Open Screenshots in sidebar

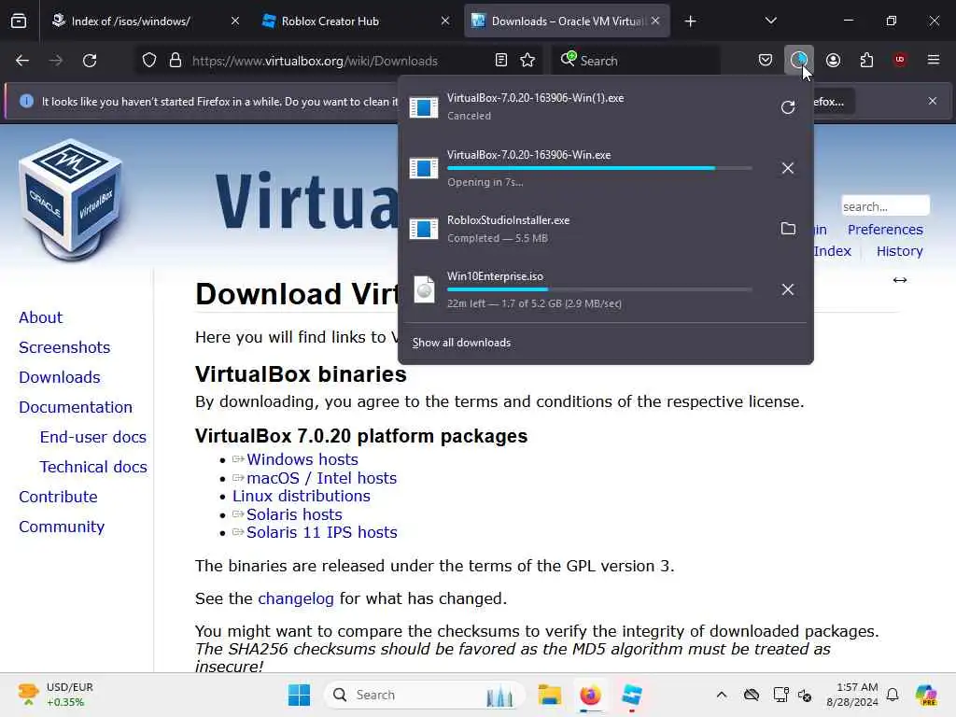tap(64, 347)
